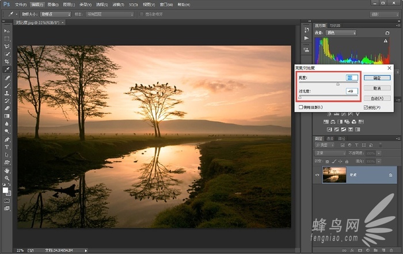Click the Cancel button in the dialog

pos(377,88)
